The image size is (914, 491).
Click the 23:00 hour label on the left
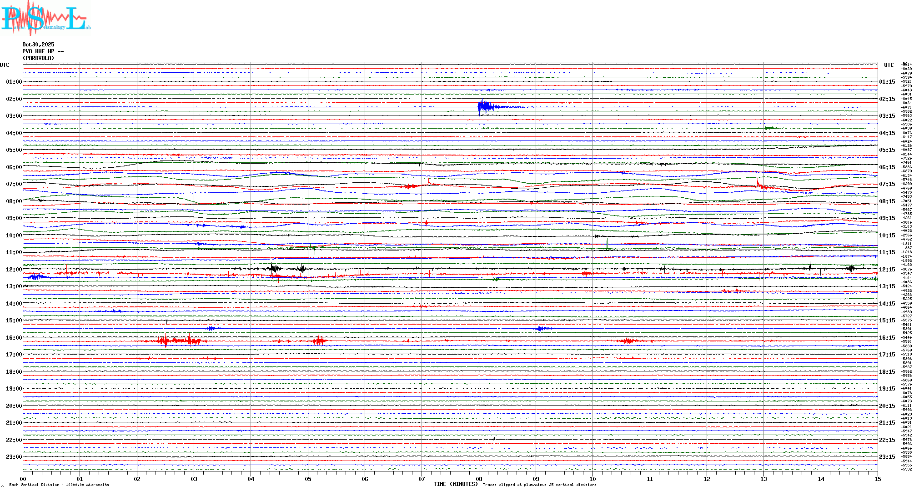14,457
